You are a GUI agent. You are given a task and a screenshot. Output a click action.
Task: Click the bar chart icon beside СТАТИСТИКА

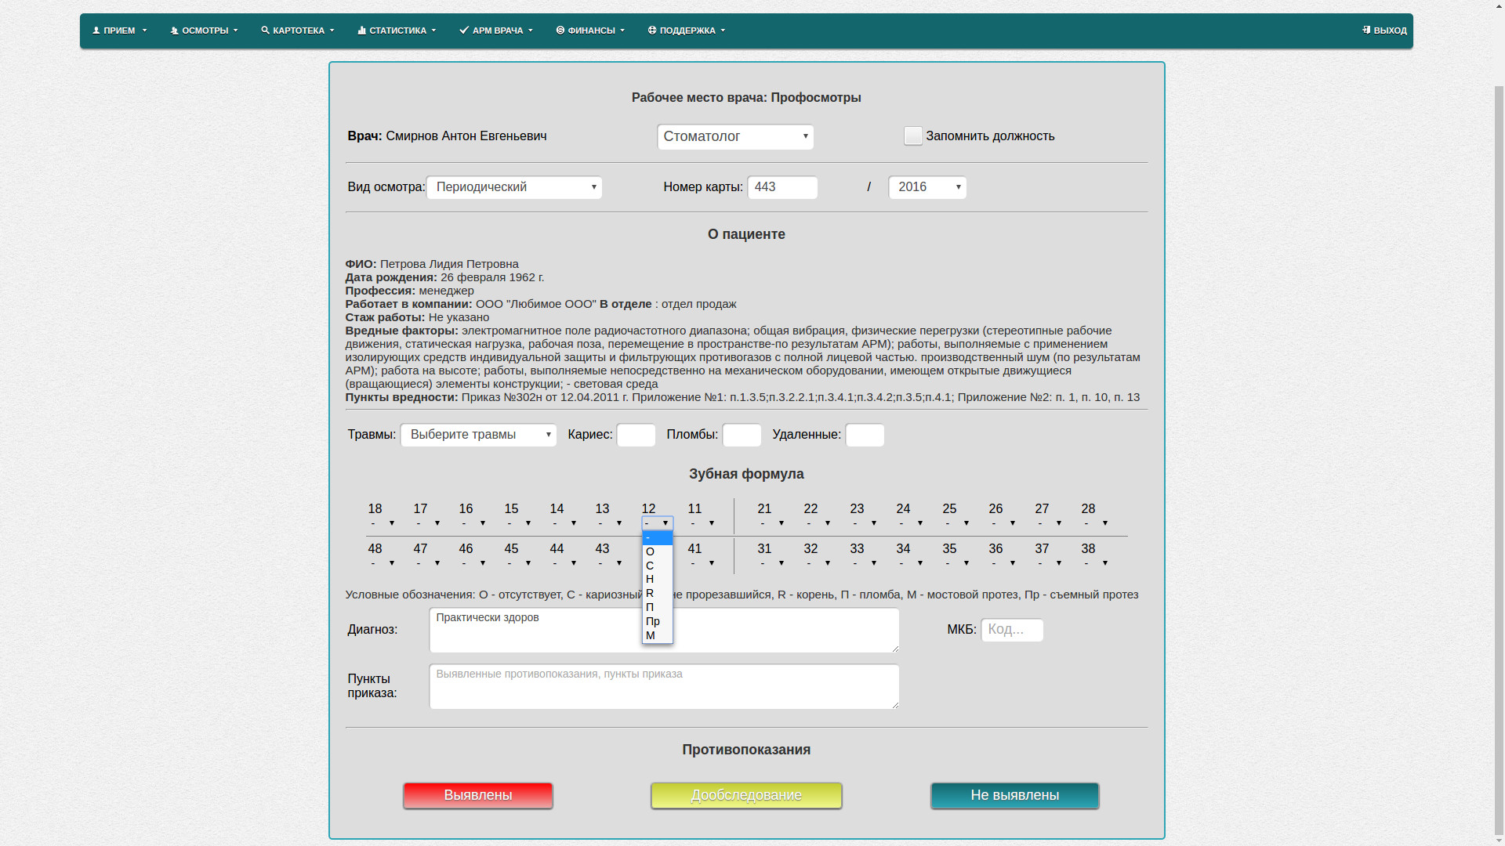[x=362, y=31]
